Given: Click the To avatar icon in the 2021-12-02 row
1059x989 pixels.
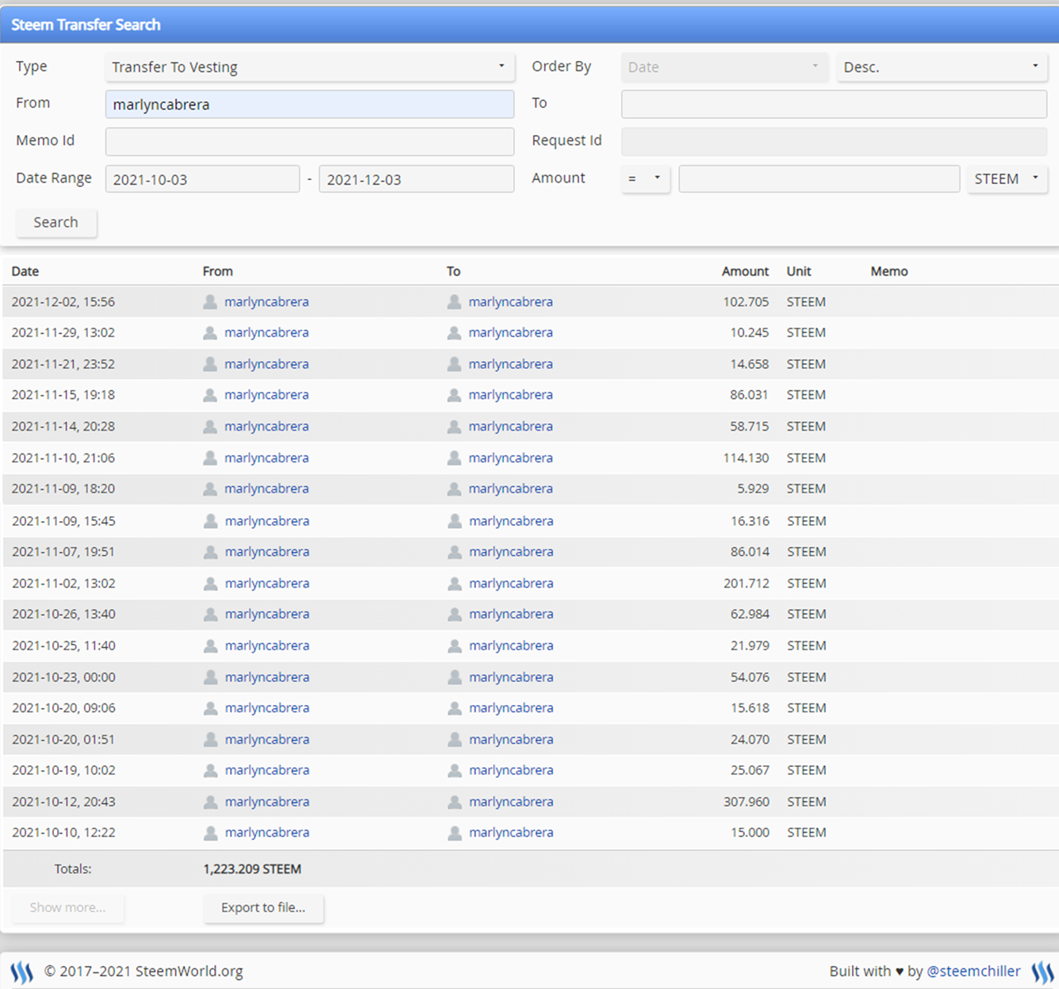Looking at the screenshot, I should point(455,301).
